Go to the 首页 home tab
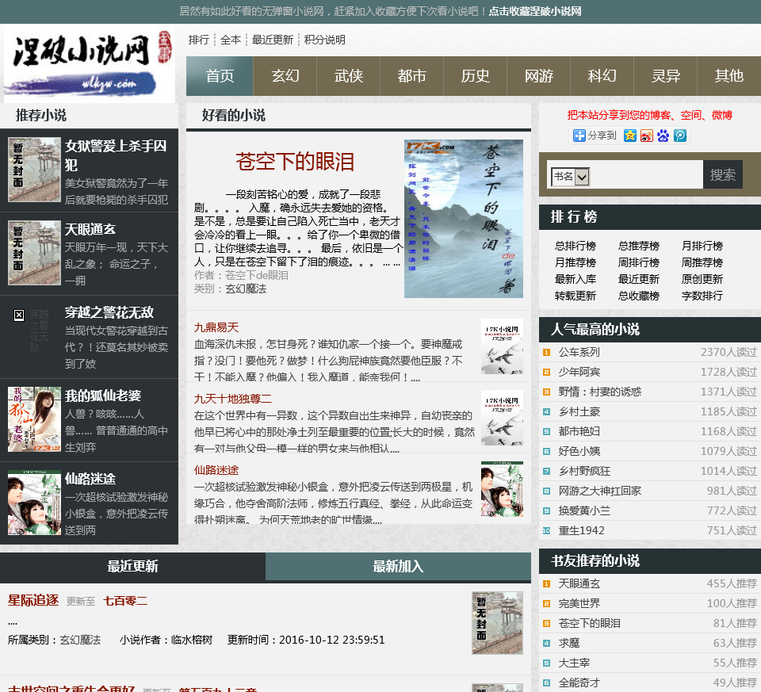 click(x=220, y=76)
